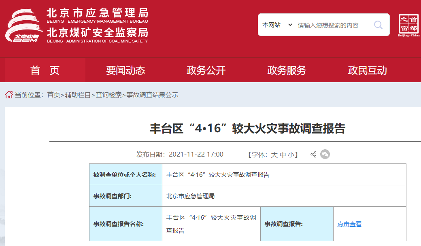Type in the search content input field

[332, 25]
